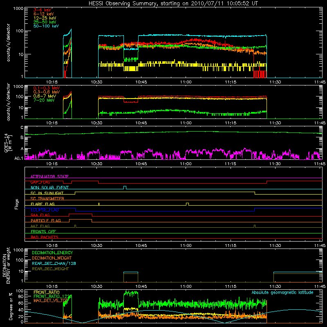The image size is (327, 327).
Task: Click the REAR_DEC_CHAN/128 legend label
Action: coord(54,263)
